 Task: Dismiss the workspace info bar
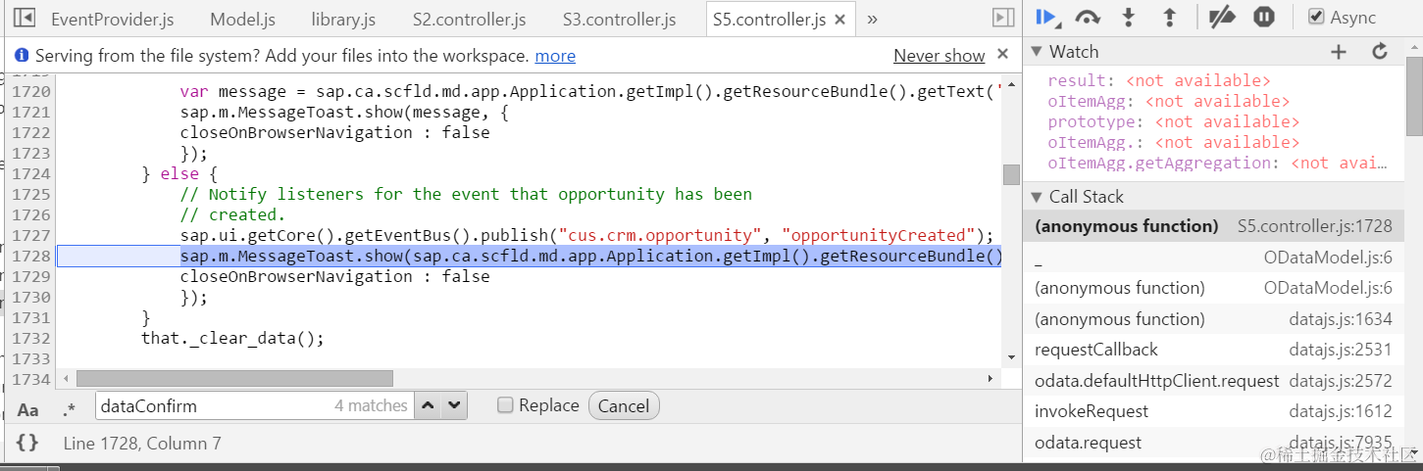[1002, 54]
